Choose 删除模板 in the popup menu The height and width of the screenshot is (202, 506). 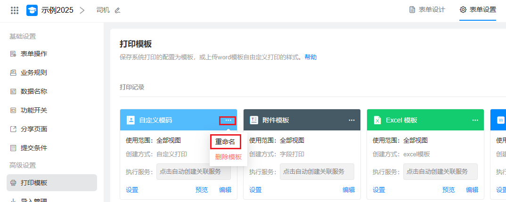(x=228, y=157)
